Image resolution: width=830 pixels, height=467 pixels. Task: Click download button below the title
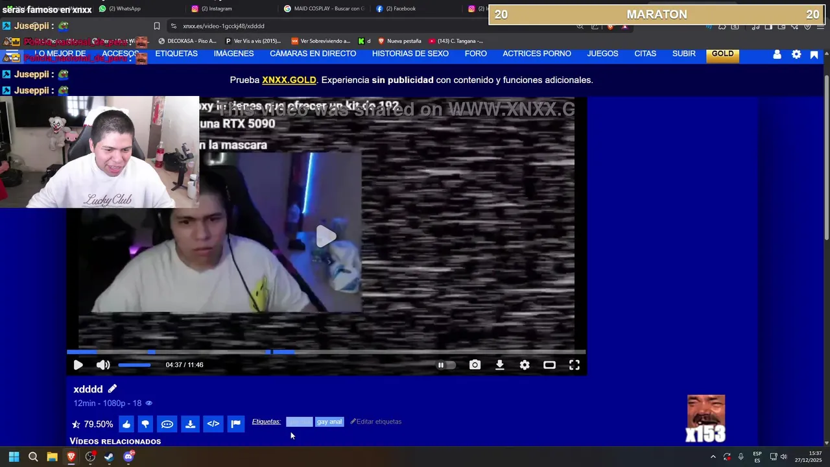point(190,424)
